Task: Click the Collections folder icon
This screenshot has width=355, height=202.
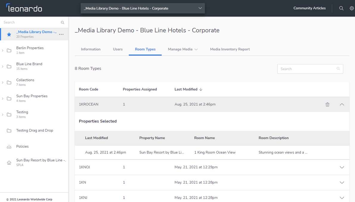Action: tap(9, 83)
